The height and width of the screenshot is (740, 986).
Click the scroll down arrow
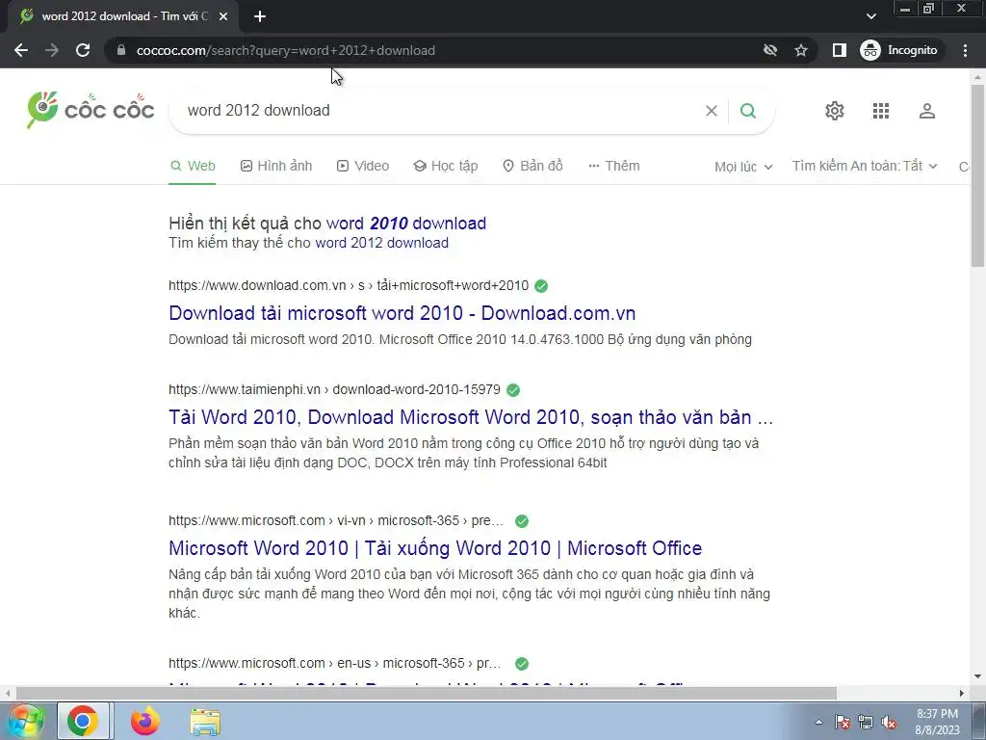click(x=977, y=677)
